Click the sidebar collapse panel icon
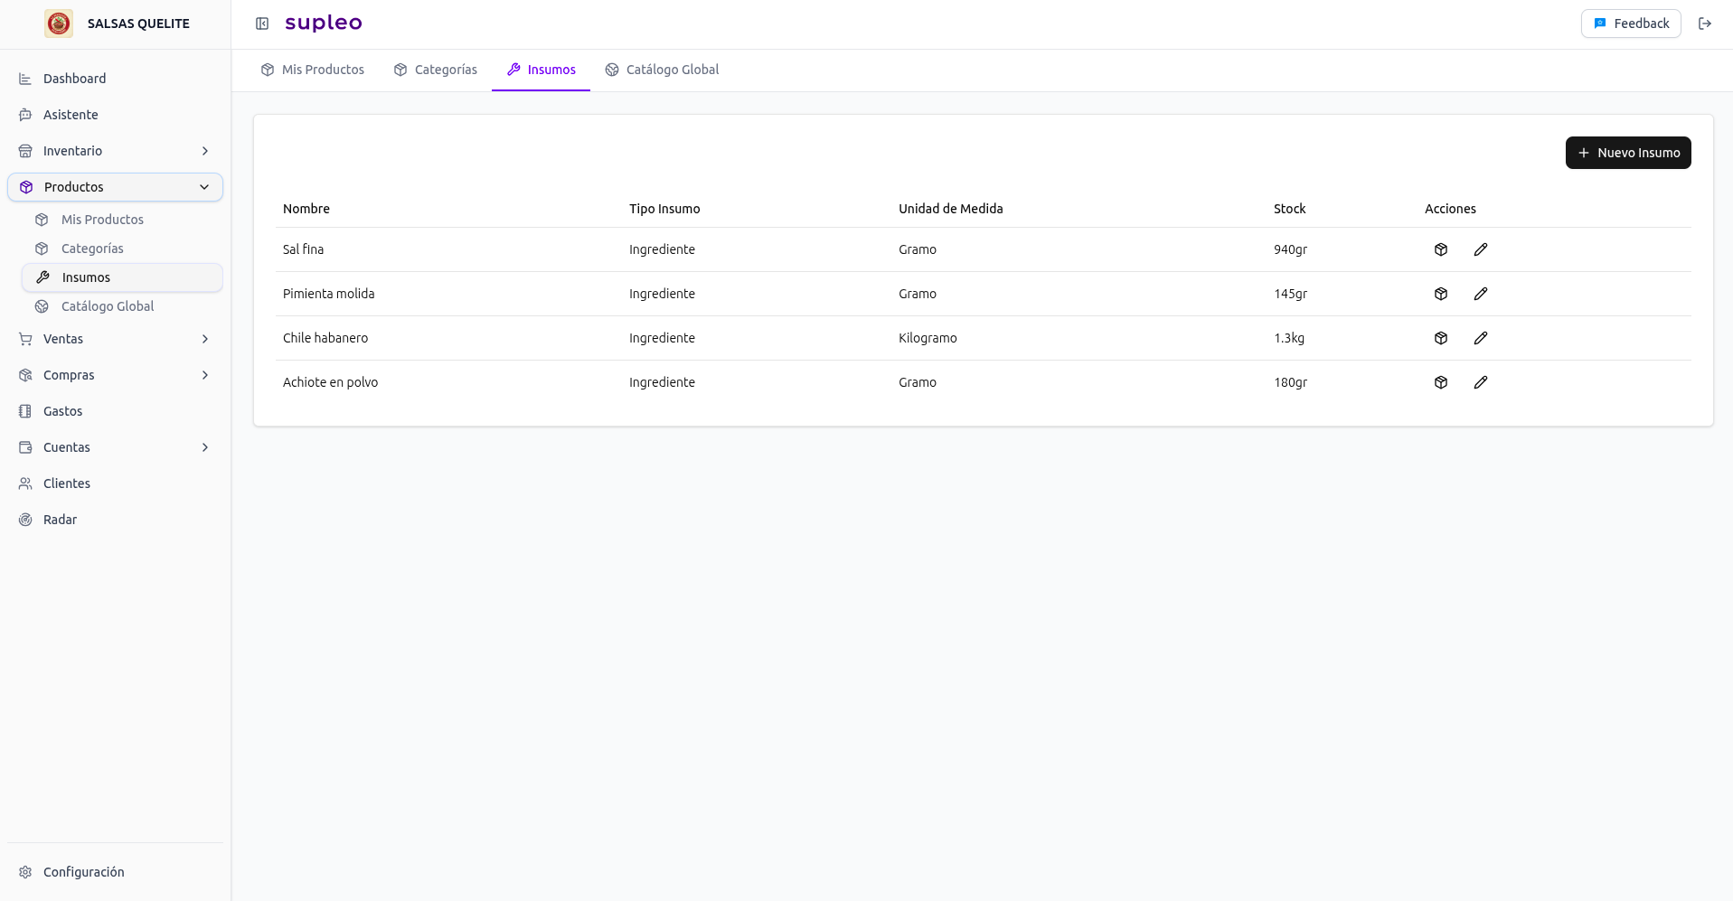Screen dimensions: 1733x901 (262, 23)
